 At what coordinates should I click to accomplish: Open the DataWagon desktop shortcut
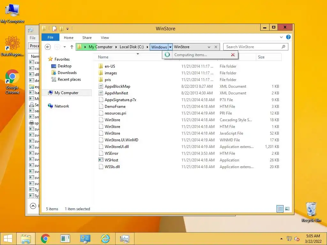click(12, 46)
